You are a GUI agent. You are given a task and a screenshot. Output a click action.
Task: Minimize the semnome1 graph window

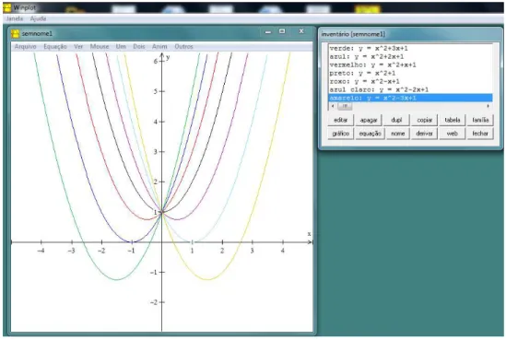[x=268, y=32]
